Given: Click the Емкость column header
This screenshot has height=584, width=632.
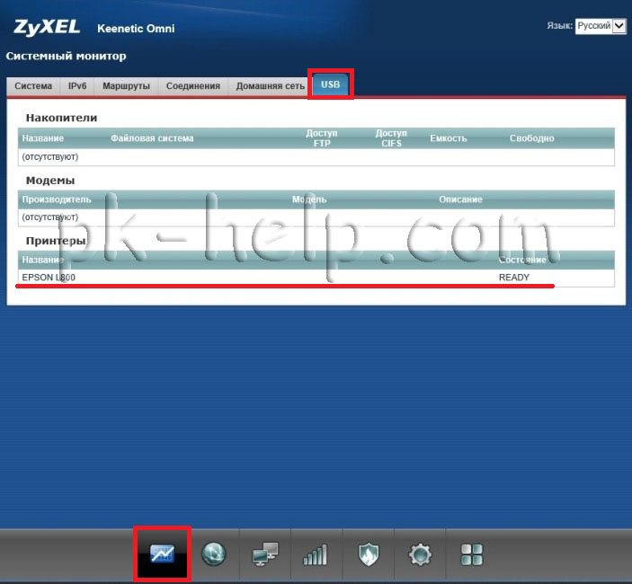Looking at the screenshot, I should point(449,138).
